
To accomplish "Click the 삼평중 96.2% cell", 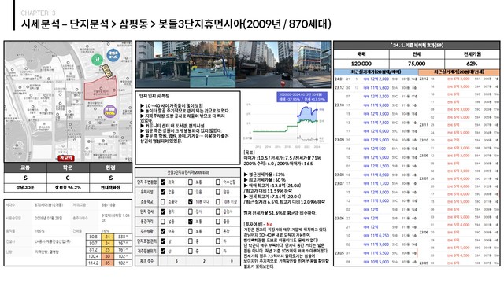I will pyautogui.click(x=68, y=187).
